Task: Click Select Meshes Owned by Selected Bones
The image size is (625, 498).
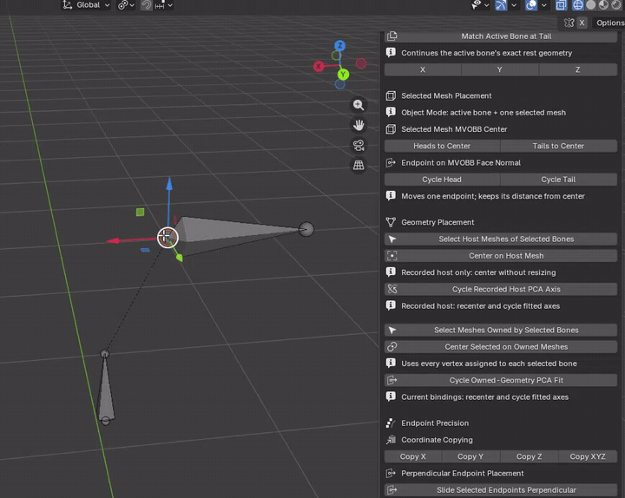Action: (501, 330)
